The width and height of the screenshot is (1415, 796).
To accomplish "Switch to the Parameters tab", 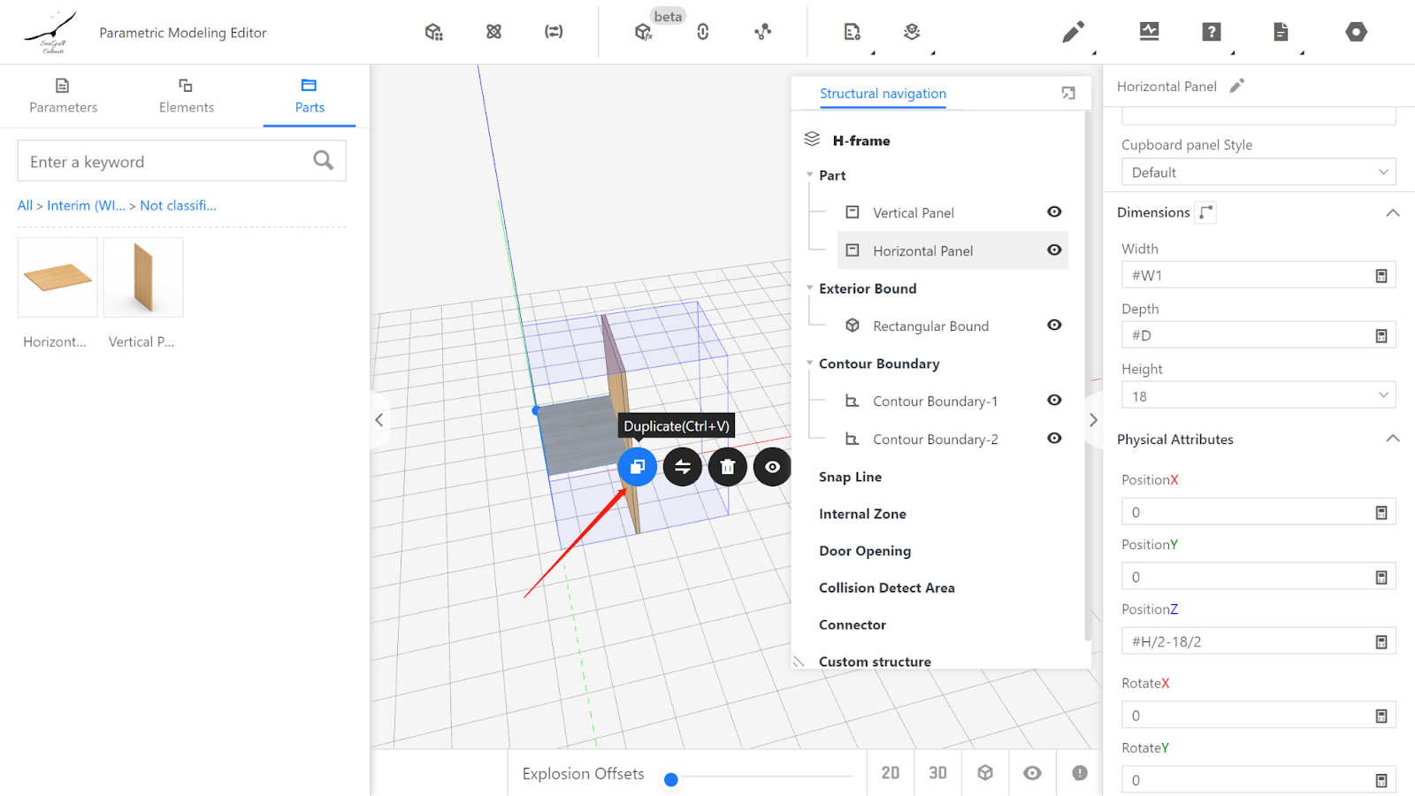I will click(64, 96).
